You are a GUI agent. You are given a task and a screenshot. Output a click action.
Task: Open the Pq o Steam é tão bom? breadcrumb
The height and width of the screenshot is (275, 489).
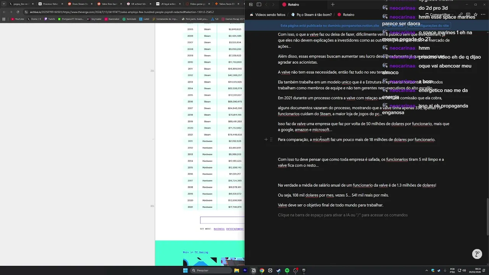click(x=311, y=15)
